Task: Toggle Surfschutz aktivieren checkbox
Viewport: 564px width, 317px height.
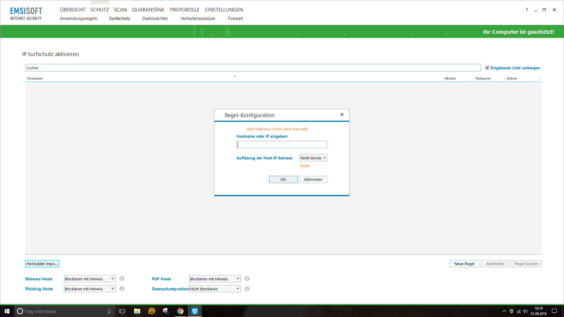Action: pyautogui.click(x=24, y=54)
